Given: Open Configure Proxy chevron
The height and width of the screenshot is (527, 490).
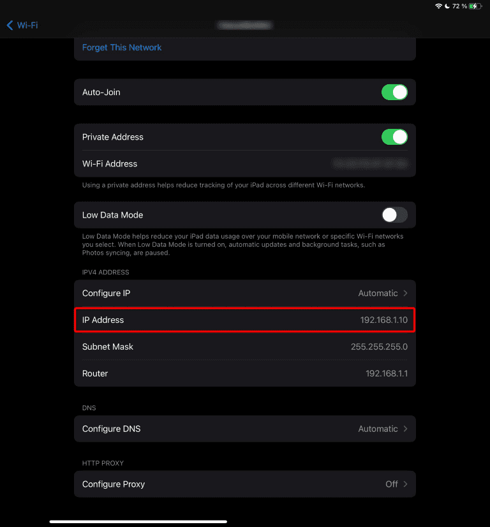Looking at the screenshot, I should (x=405, y=484).
